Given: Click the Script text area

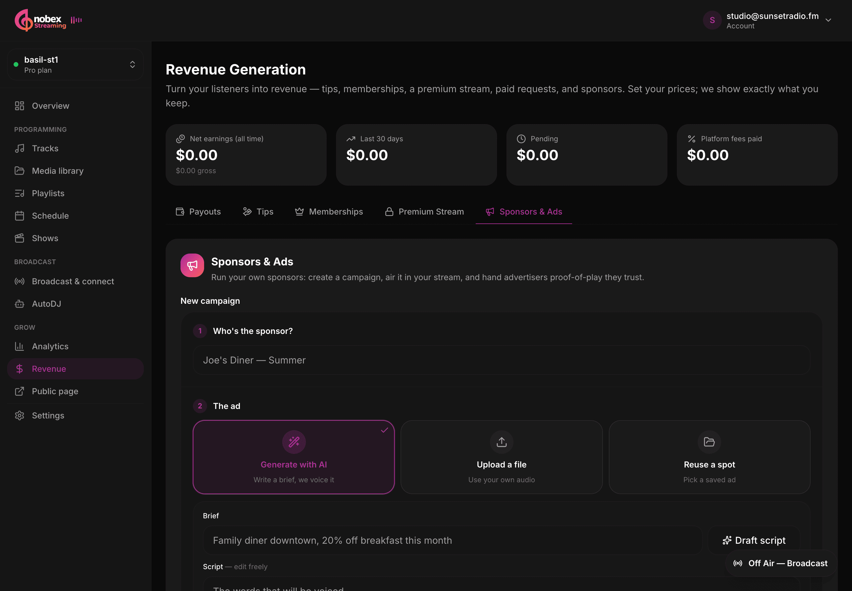Looking at the screenshot, I should pos(502,584).
